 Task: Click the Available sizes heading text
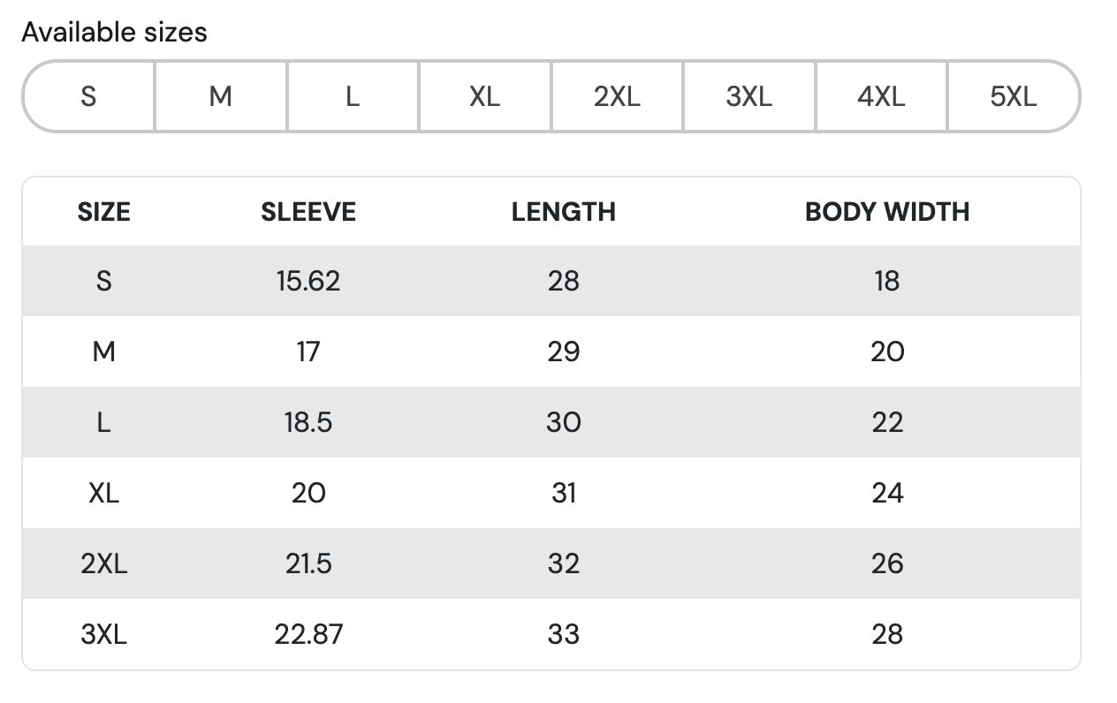(x=114, y=33)
